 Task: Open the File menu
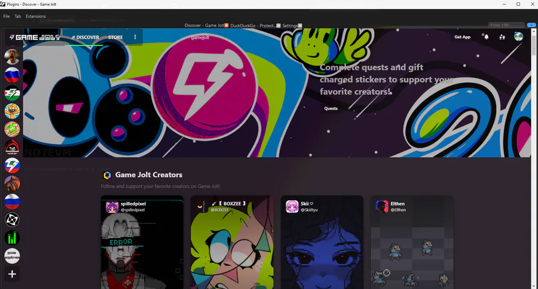click(x=7, y=16)
